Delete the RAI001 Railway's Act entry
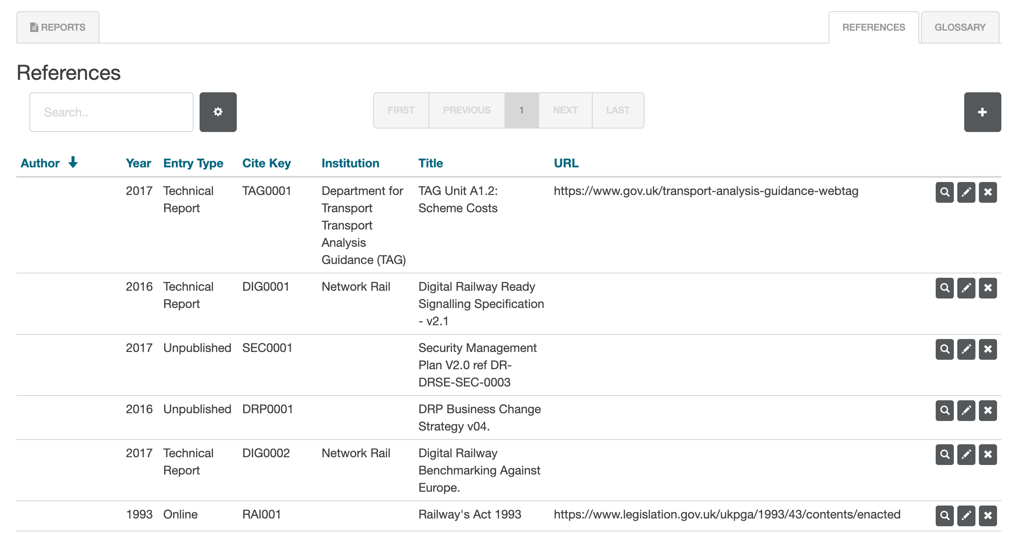 [x=988, y=516]
